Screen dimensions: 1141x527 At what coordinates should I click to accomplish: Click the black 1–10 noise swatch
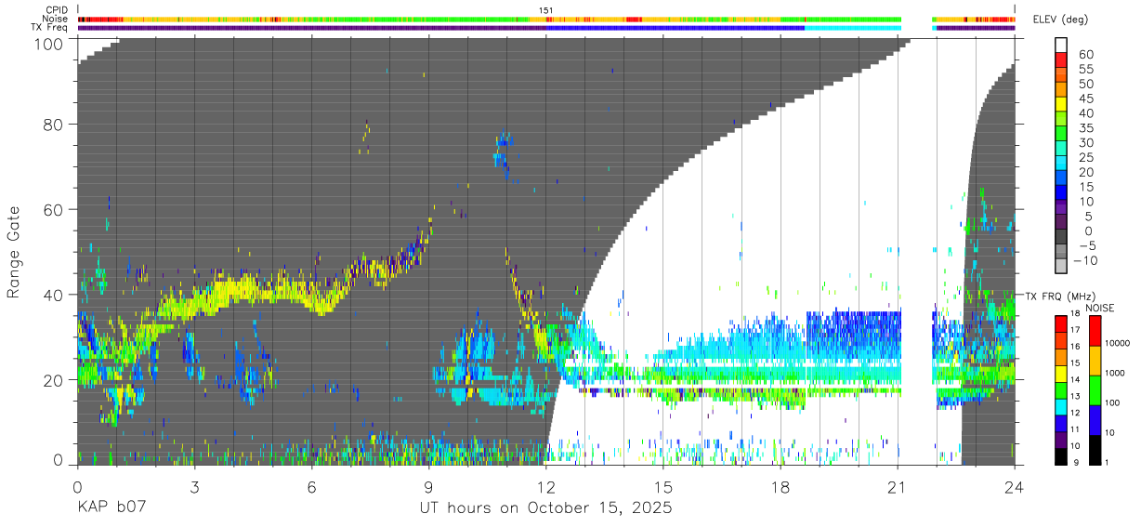1094,450
